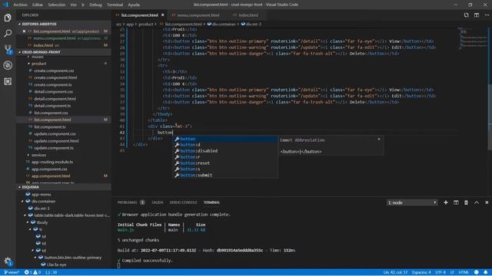Click the LF end-of-line indicator
Viewport: 492px width, 276px height.
452,272
